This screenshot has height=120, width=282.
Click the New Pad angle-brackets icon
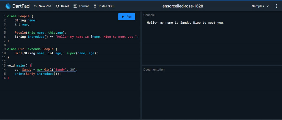35,6
